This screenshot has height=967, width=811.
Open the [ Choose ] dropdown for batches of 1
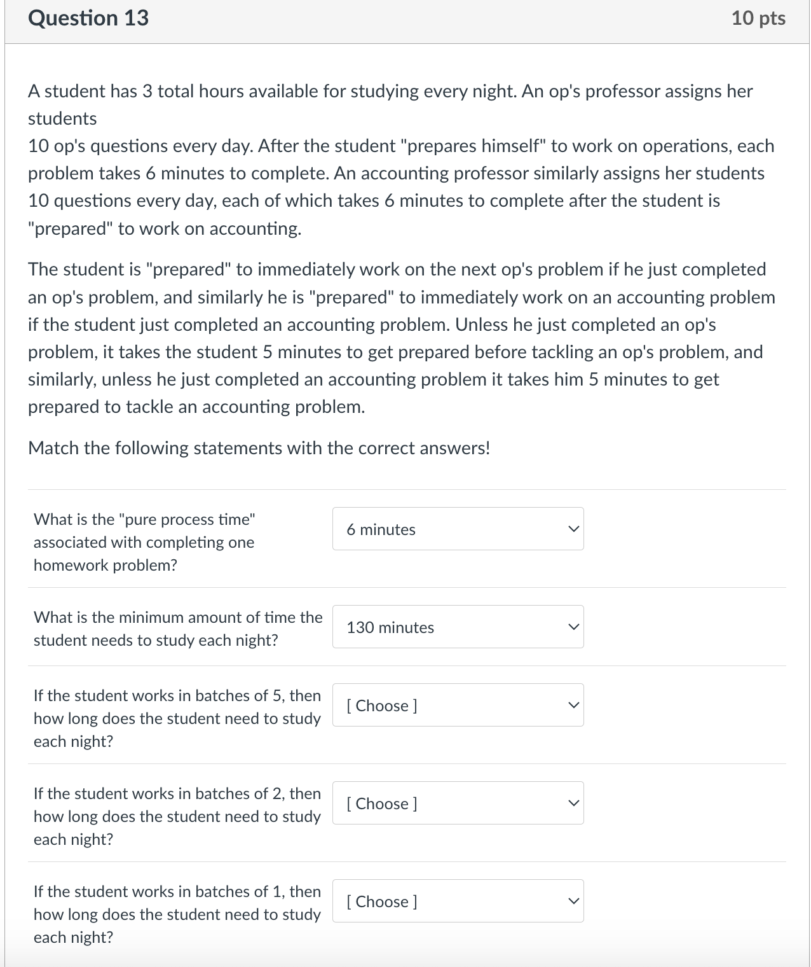pyautogui.click(x=445, y=900)
